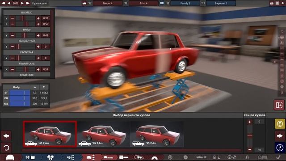
Task: Take a photo with the camera icon
Action: (272, 3)
